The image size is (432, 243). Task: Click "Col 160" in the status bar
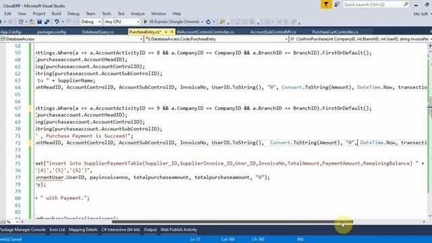[x=228, y=239]
